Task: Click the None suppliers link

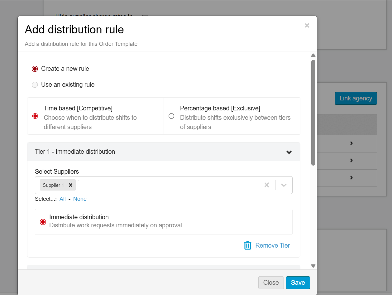Action: pos(80,199)
